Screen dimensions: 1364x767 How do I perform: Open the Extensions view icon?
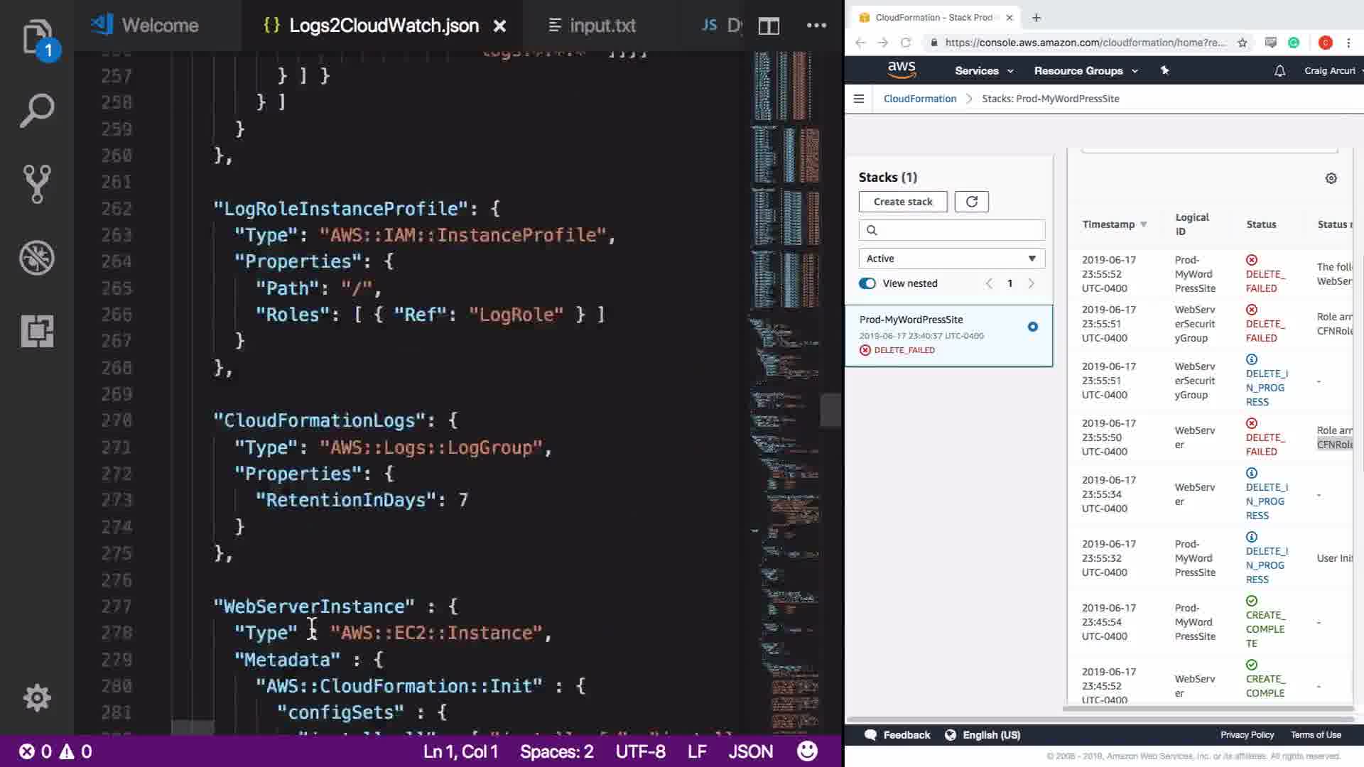(37, 332)
